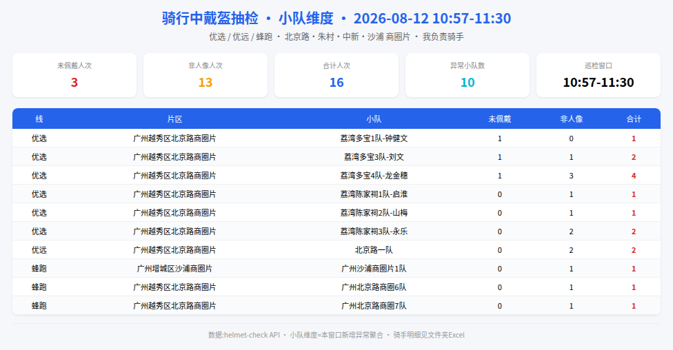Click 非人像 value 3 in 龙金穗 row
Image resolution: width=673 pixels, height=350 pixels.
coord(571,176)
